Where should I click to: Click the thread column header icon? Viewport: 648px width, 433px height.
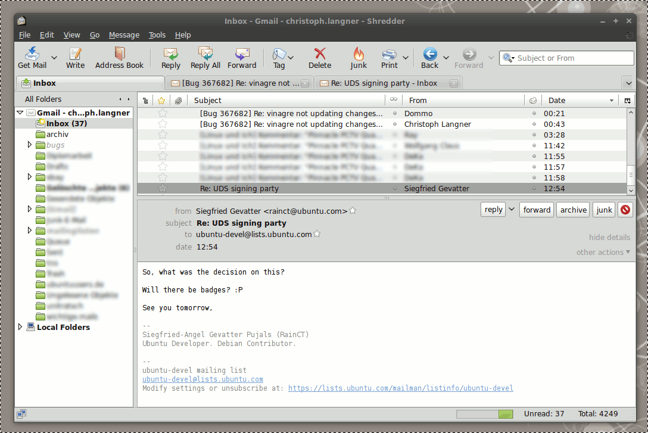(x=145, y=101)
